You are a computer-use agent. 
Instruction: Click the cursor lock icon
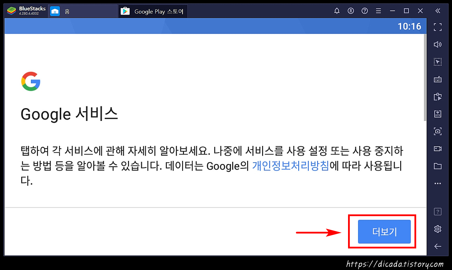click(438, 62)
